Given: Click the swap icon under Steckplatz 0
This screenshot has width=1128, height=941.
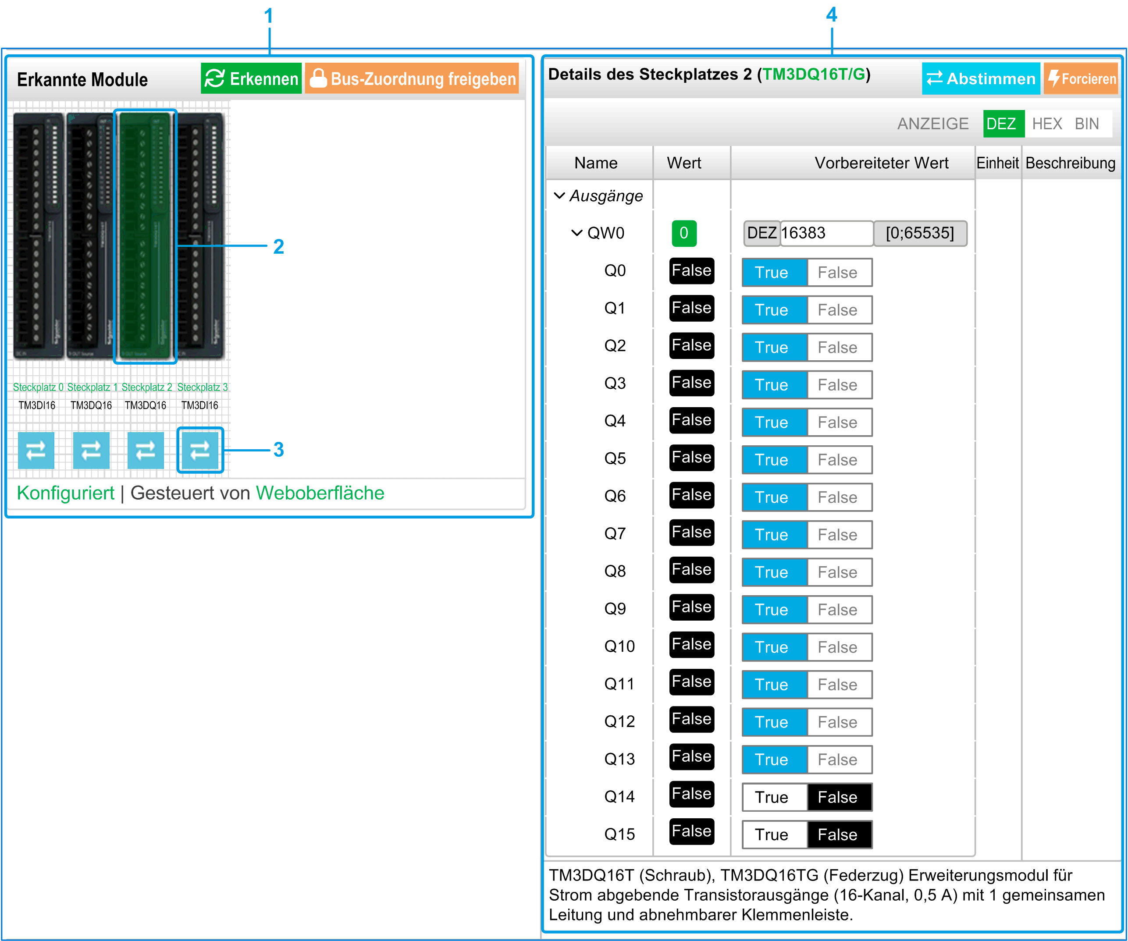Looking at the screenshot, I should point(36,450).
